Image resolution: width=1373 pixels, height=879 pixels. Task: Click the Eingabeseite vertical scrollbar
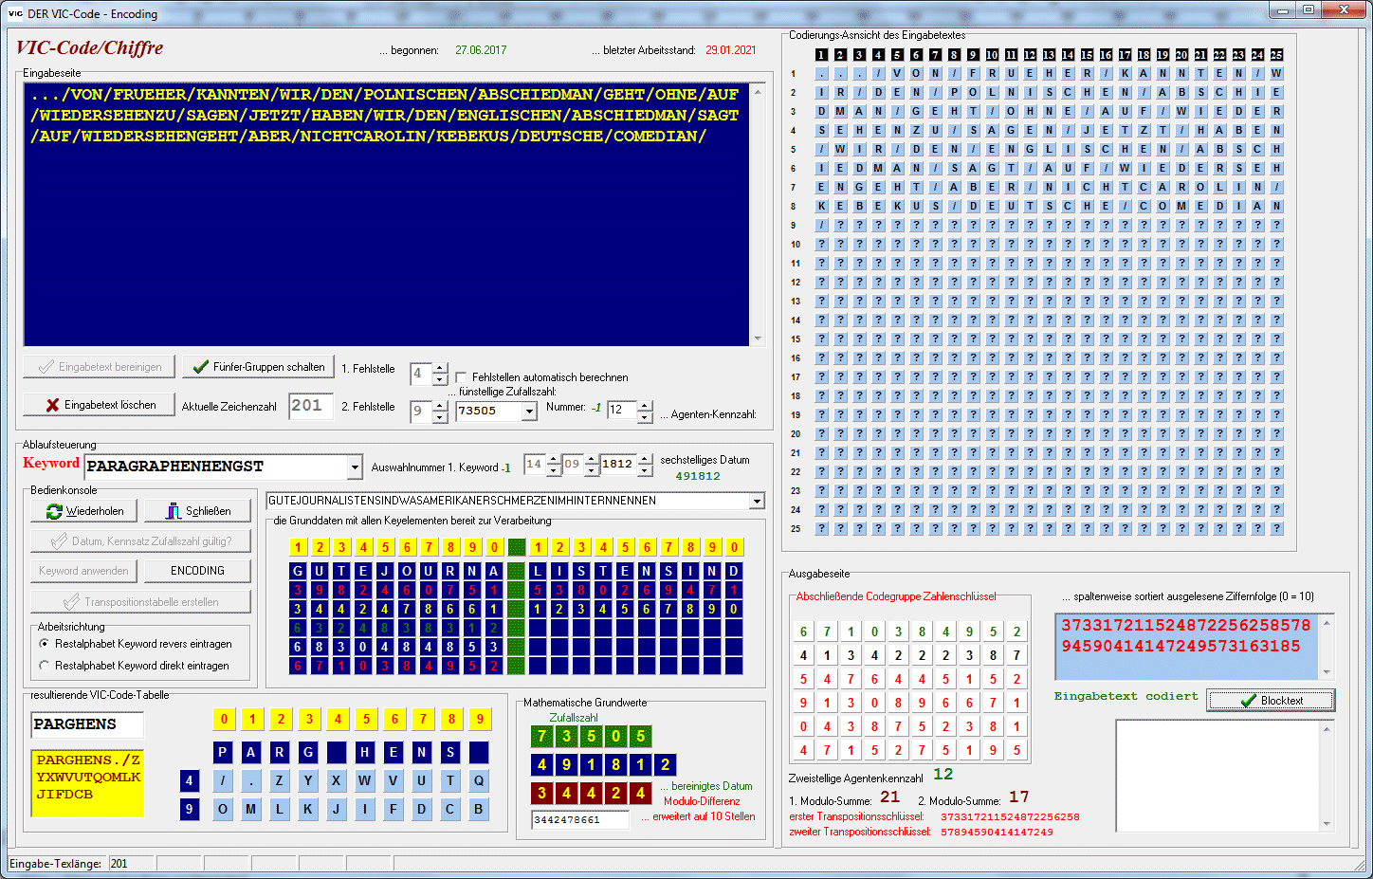coord(757,214)
